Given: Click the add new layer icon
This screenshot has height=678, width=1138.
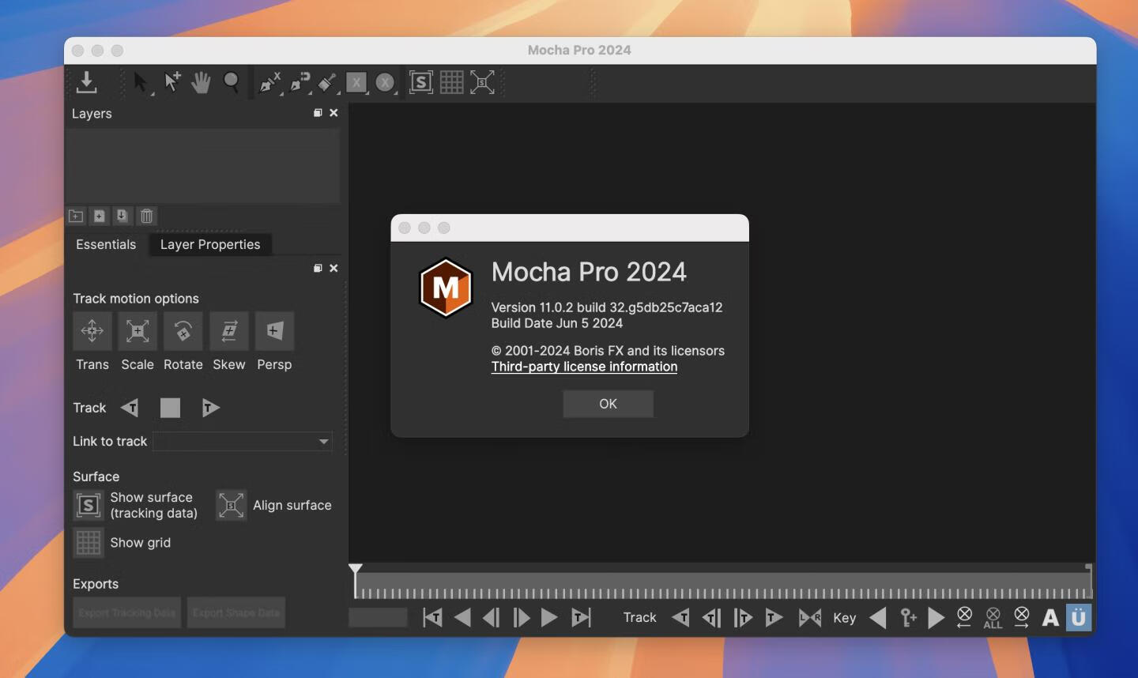Looking at the screenshot, I should pos(100,216).
